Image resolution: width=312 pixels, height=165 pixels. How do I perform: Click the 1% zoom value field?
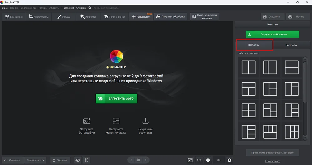click(x=218, y=160)
